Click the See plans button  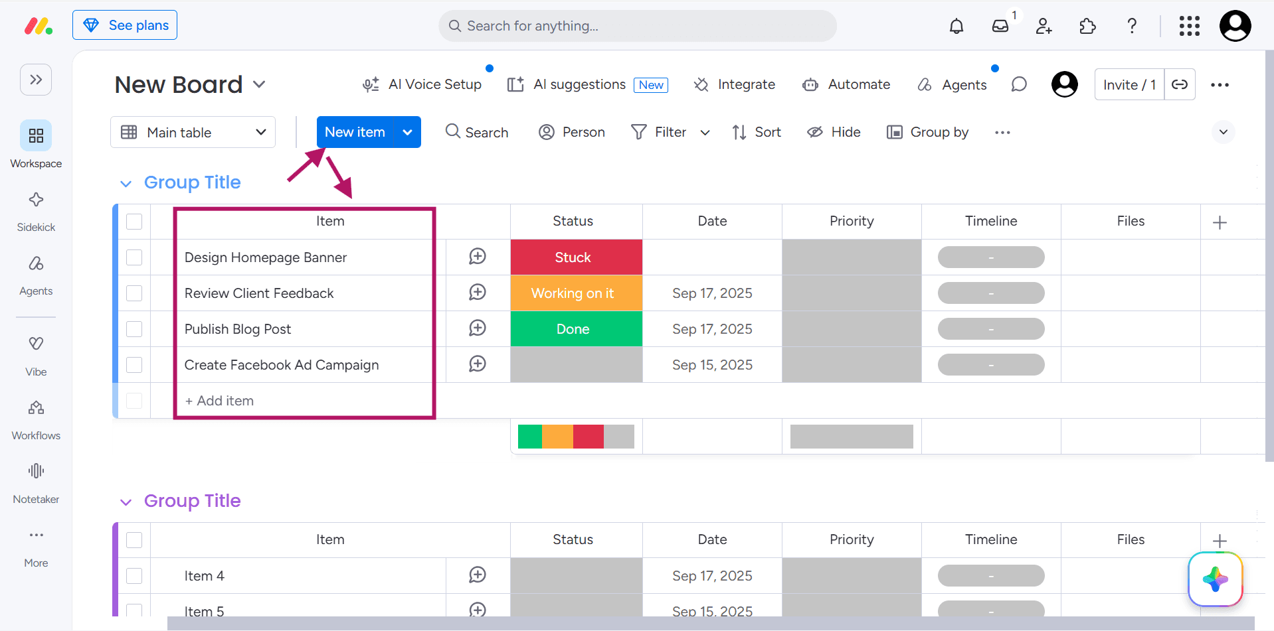[x=125, y=25]
